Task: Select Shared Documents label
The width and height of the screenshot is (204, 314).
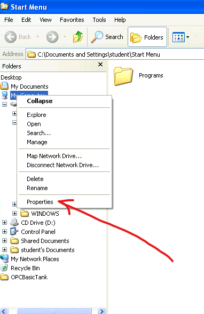Action: point(45,241)
